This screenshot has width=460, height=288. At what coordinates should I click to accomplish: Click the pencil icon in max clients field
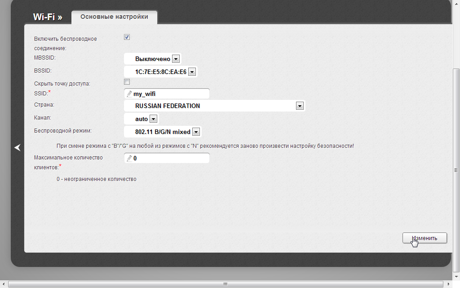click(x=129, y=158)
